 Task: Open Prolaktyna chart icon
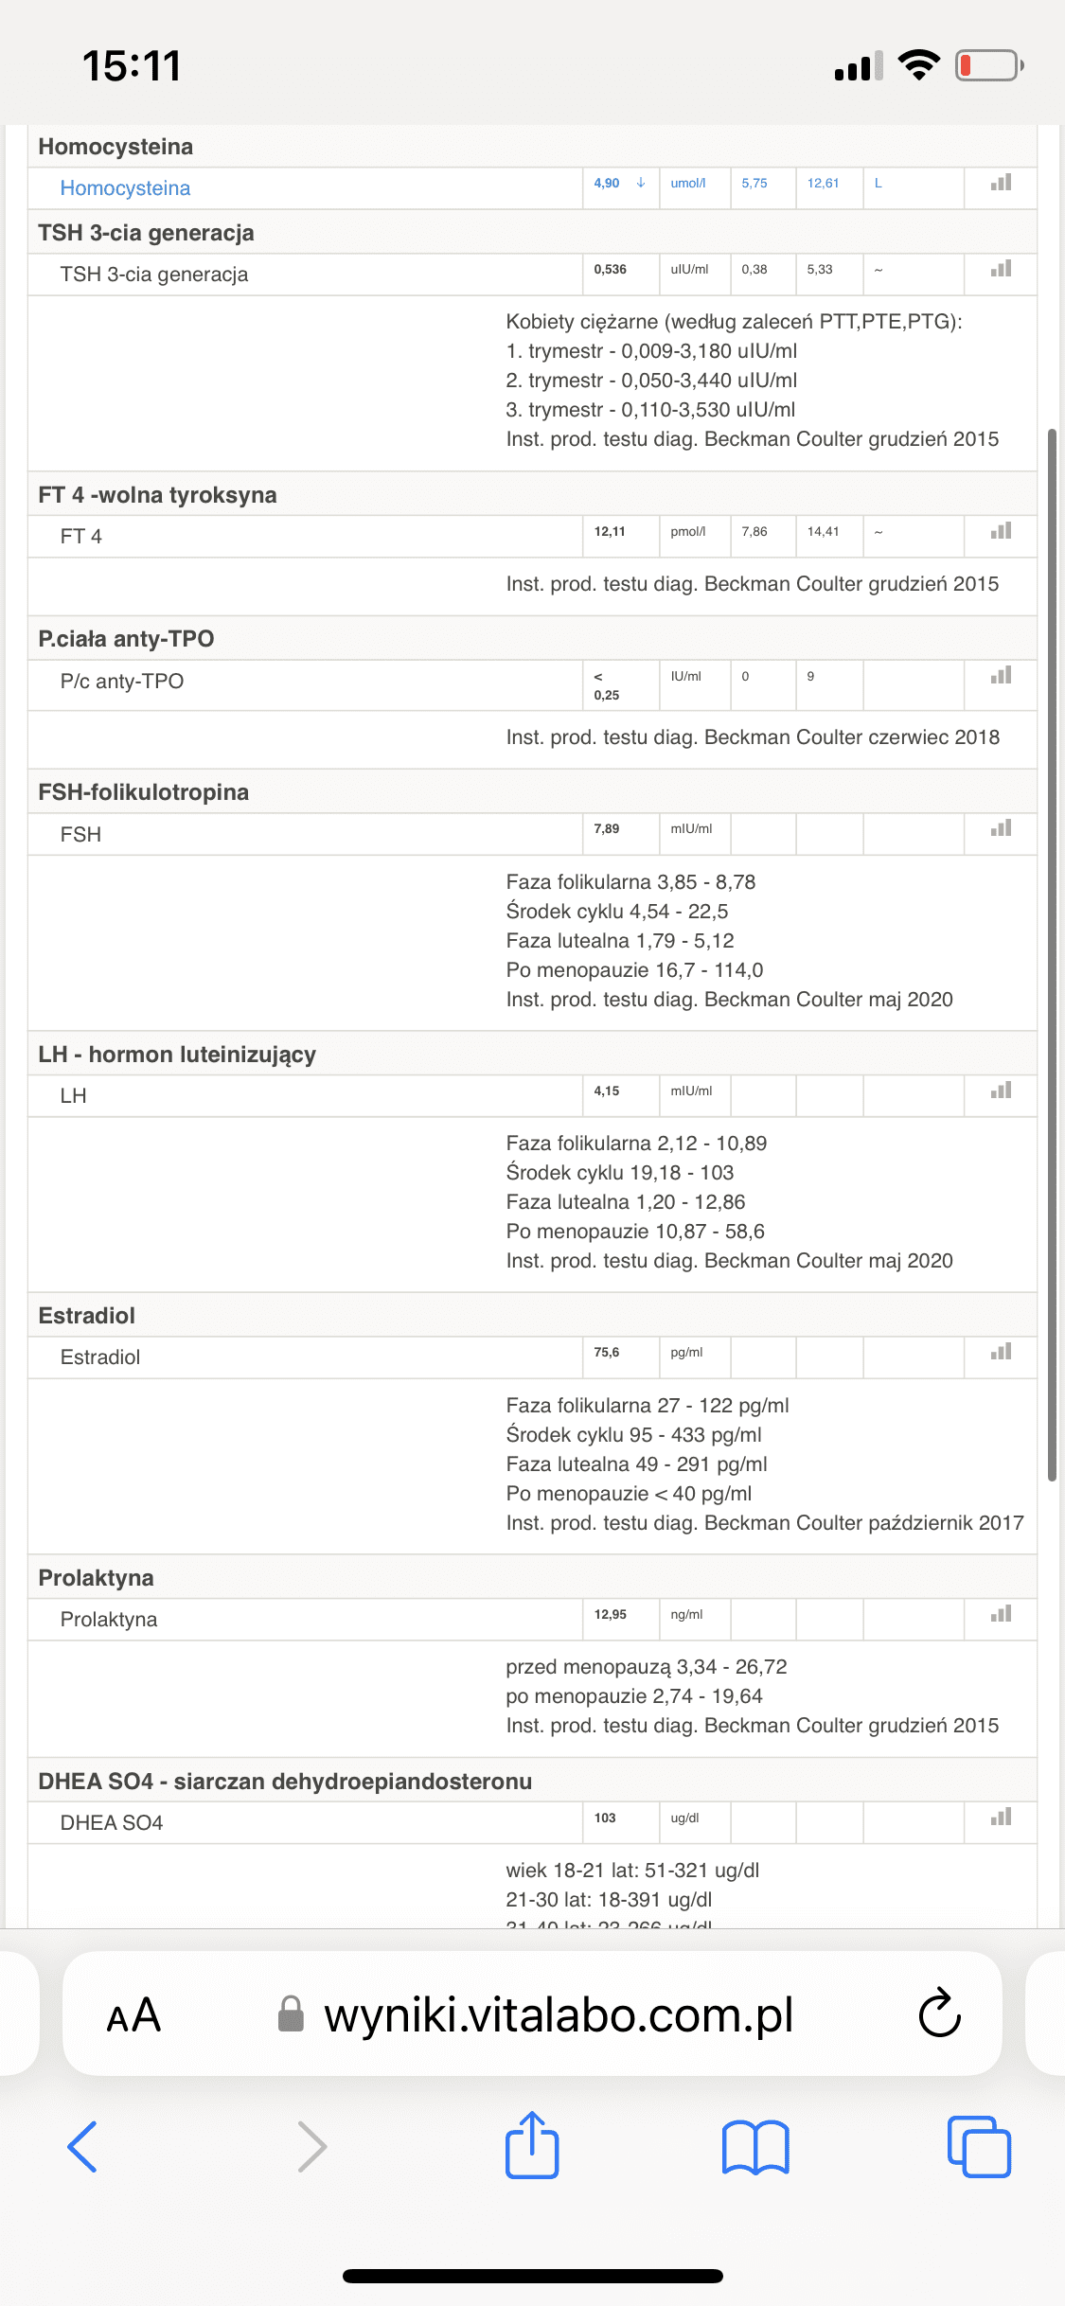(x=1001, y=1614)
